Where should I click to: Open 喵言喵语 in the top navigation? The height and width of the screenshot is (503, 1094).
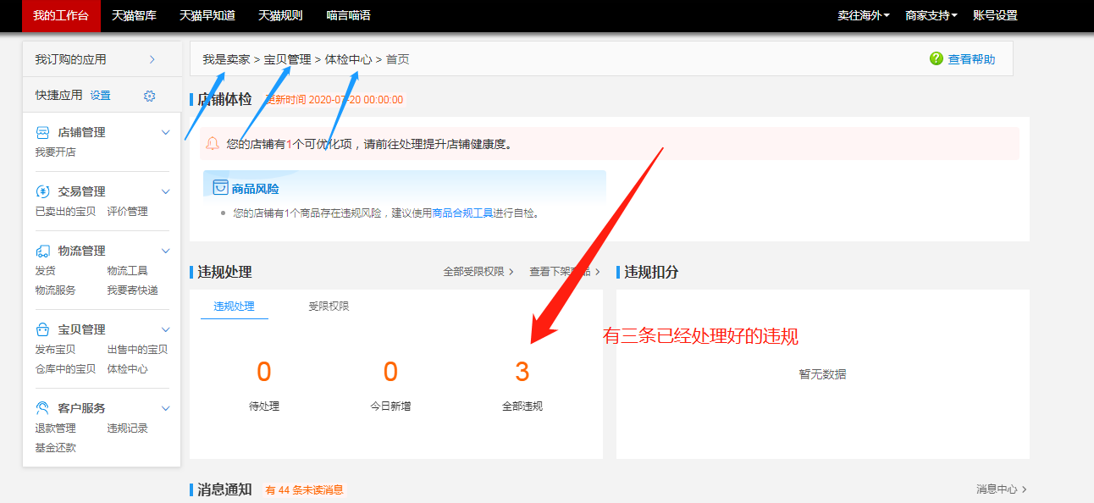[348, 15]
